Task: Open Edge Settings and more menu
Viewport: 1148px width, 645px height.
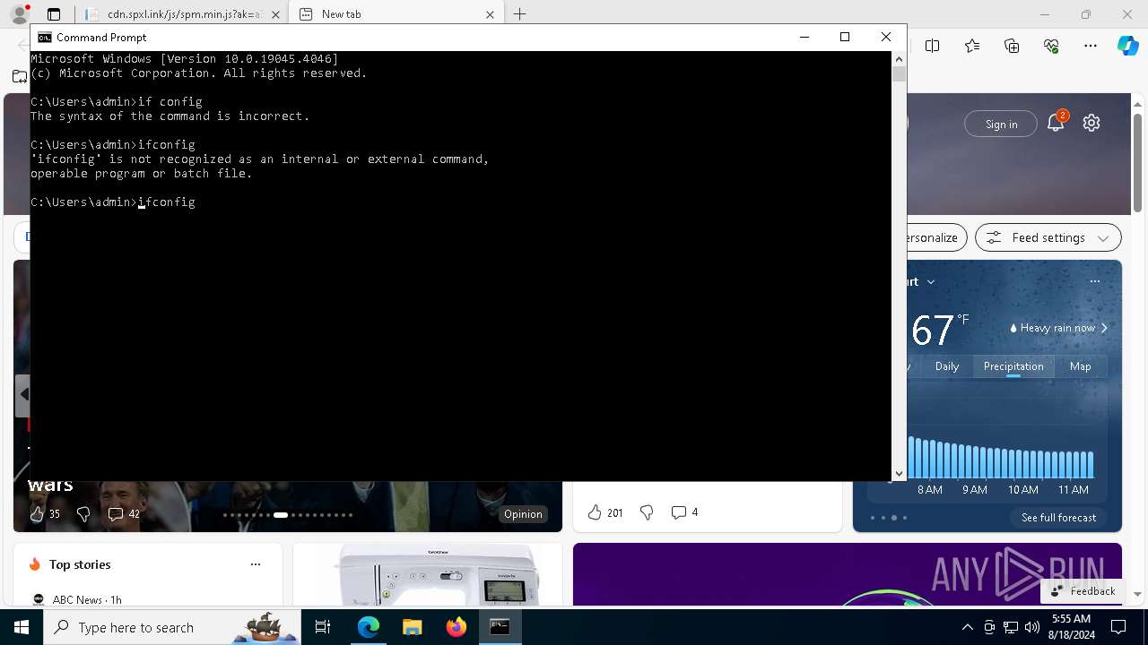Action: tap(1091, 46)
